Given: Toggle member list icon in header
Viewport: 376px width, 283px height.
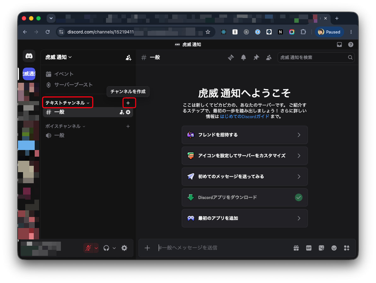Looking at the screenshot, I should [x=268, y=57].
